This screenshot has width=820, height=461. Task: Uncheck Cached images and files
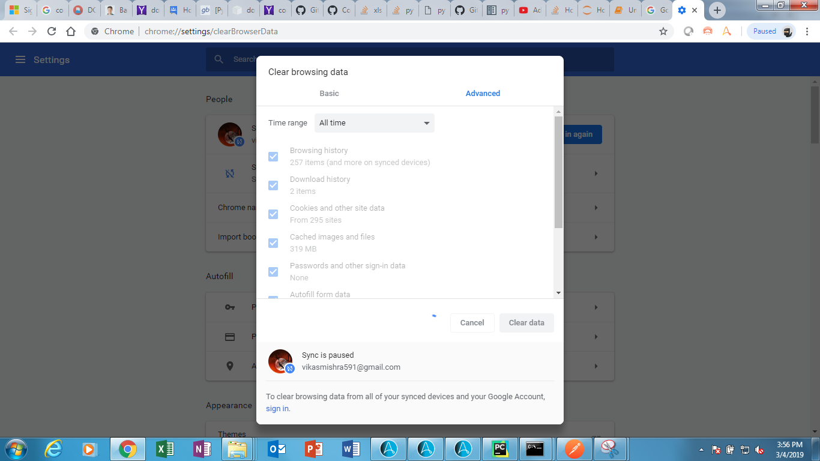[273, 243]
